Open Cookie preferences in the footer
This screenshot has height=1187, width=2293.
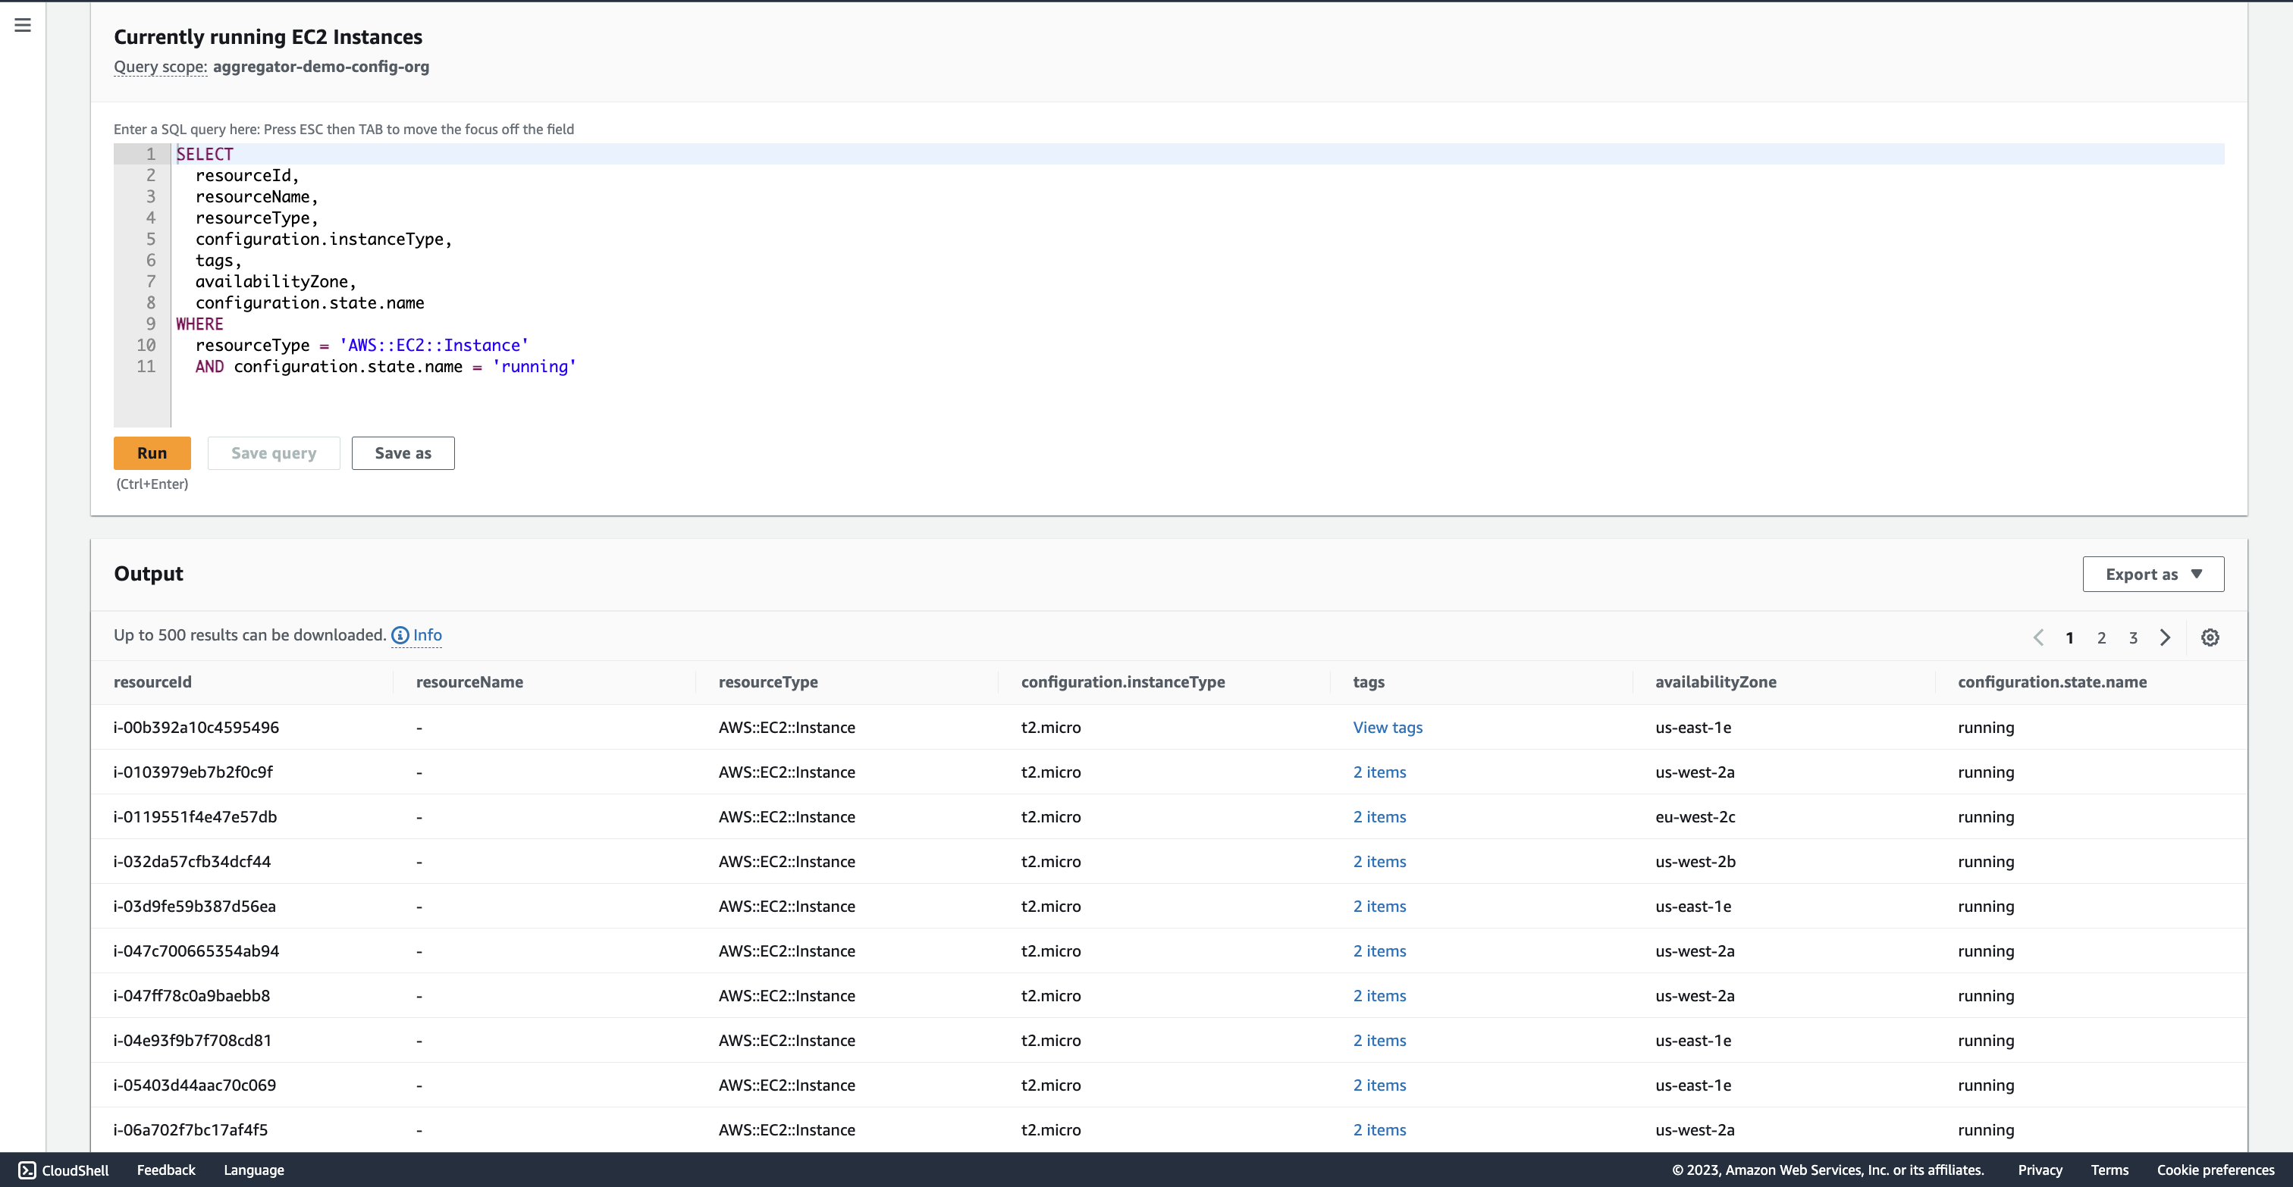click(x=2216, y=1170)
